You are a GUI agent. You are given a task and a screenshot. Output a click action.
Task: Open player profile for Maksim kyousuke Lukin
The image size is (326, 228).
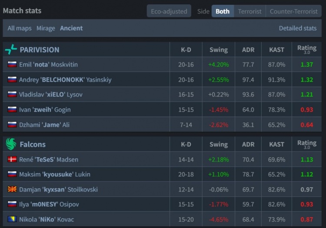pos(55,175)
